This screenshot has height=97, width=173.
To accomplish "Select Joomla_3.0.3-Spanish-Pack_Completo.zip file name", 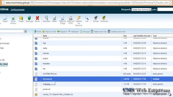I will [58, 94].
